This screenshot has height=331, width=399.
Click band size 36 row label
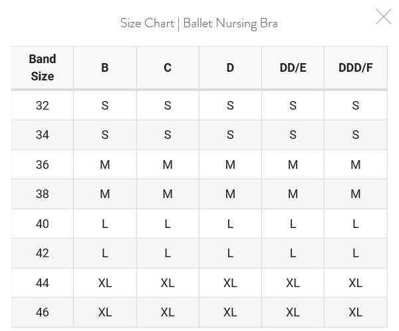[42, 164]
